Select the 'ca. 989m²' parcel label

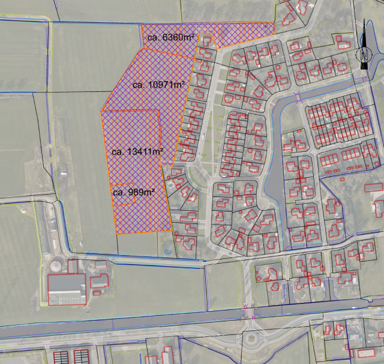pos(134,192)
